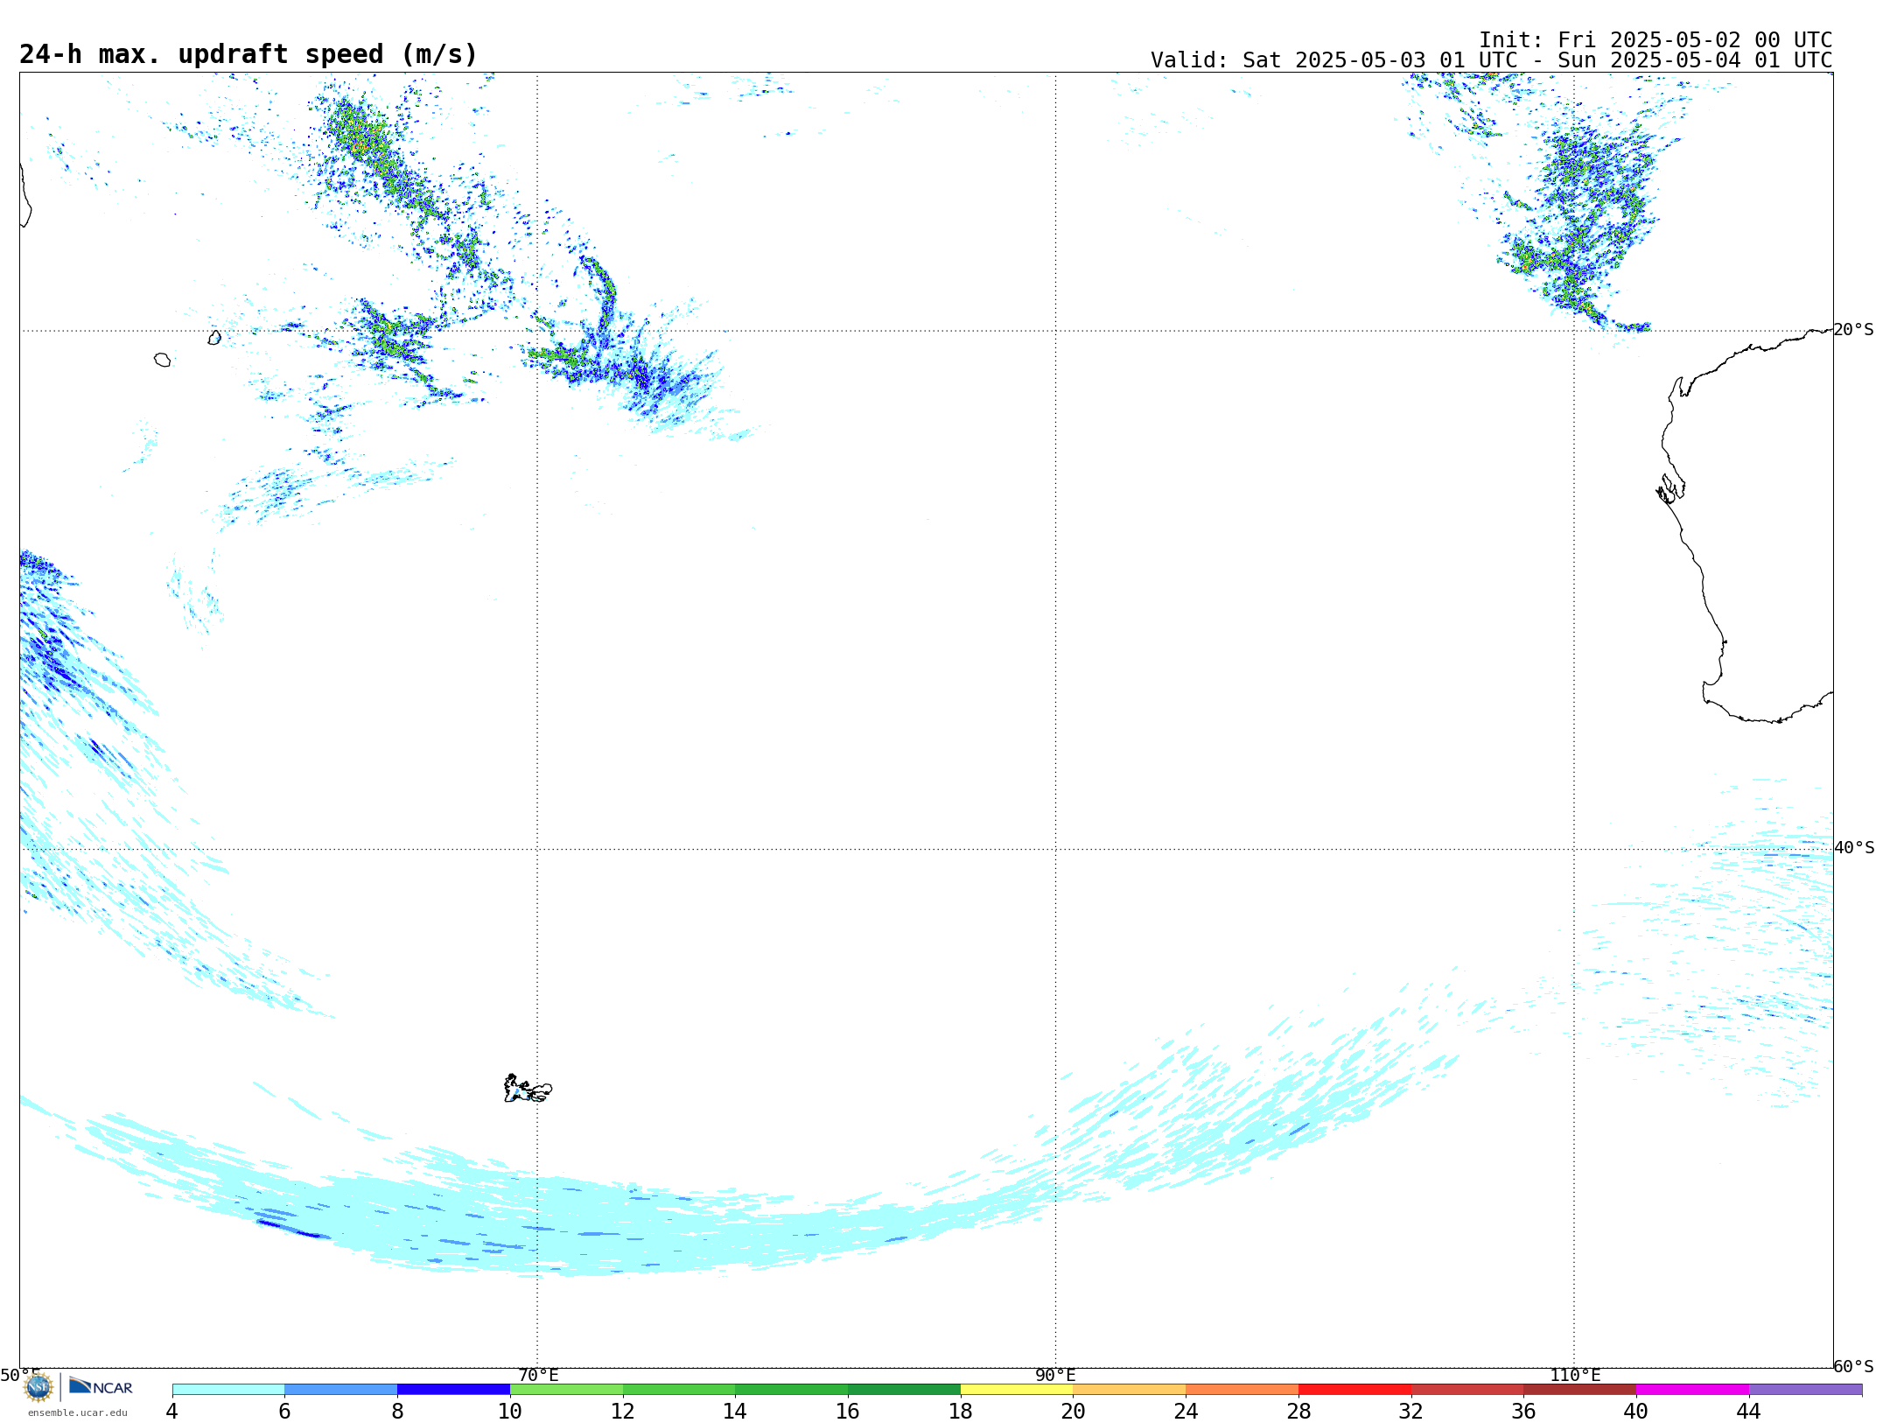Click the colorbar tick label "36"
Image resolution: width=1890 pixels, height=1423 pixels.
(1523, 1412)
